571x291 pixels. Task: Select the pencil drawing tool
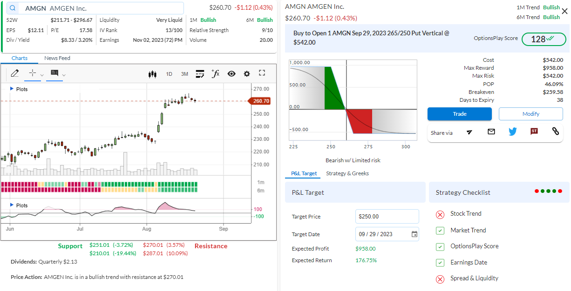(x=15, y=73)
